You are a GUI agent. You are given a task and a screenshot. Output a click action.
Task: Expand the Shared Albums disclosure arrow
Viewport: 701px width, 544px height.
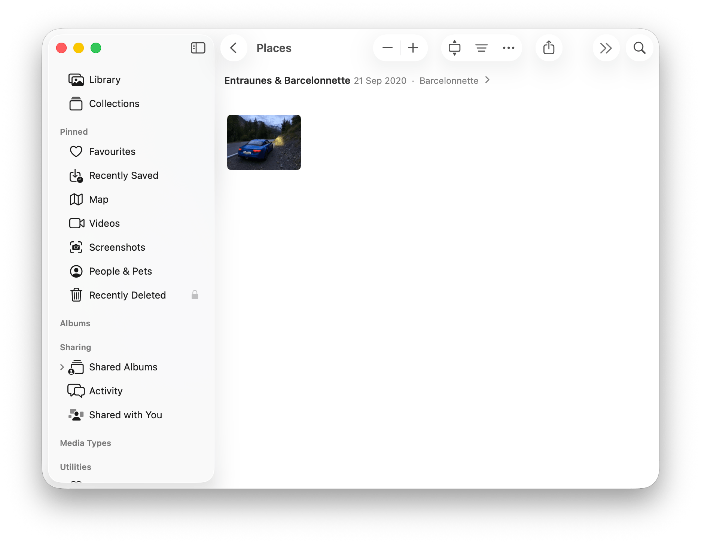(62, 367)
